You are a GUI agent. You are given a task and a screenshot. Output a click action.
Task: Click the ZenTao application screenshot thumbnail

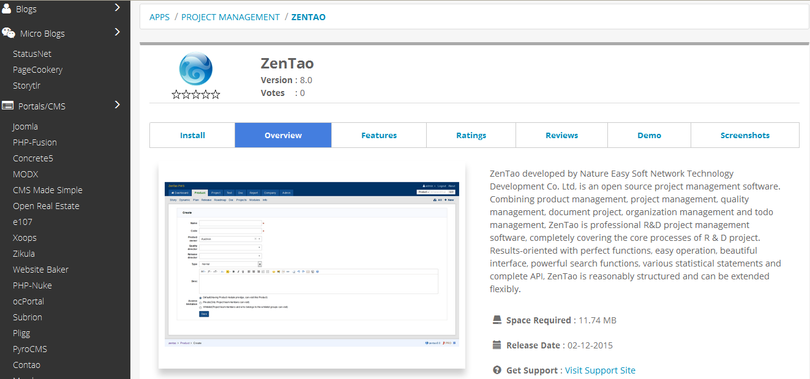(312, 266)
